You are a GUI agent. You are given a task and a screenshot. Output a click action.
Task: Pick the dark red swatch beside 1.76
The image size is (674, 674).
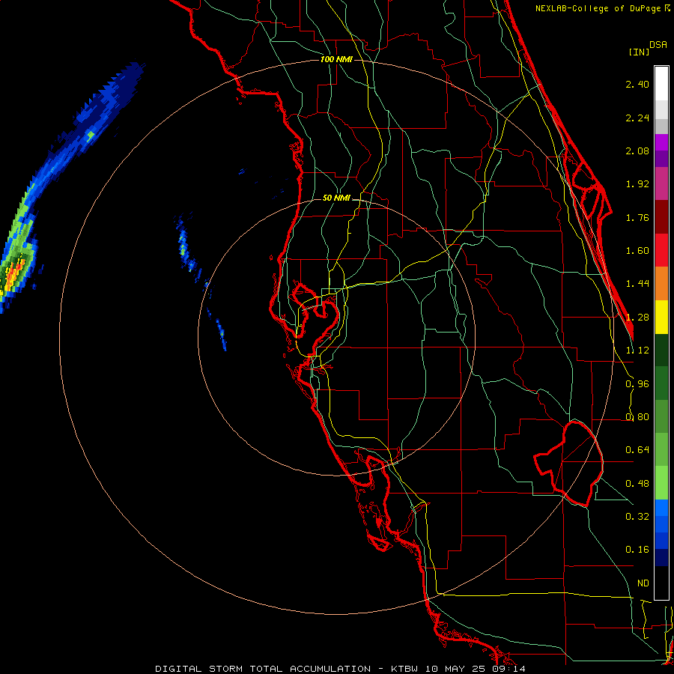[661, 217]
